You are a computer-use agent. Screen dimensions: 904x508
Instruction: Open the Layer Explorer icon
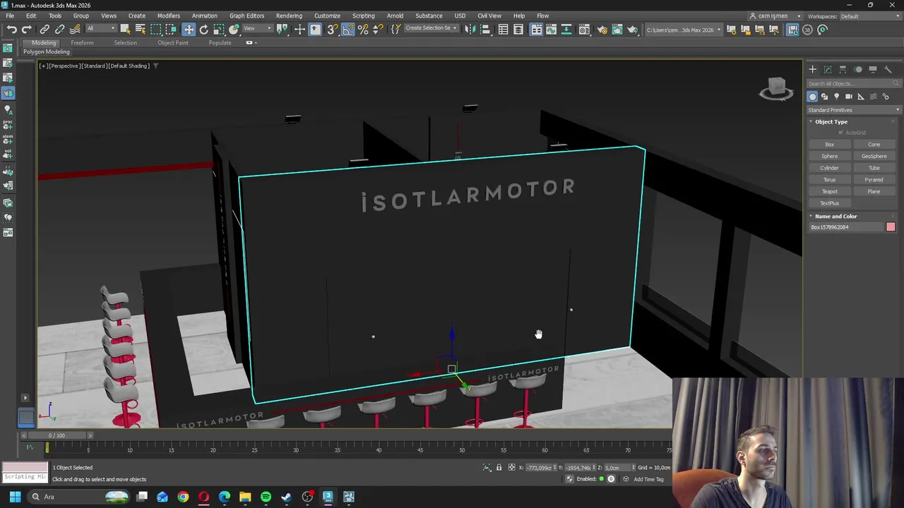tap(518, 30)
